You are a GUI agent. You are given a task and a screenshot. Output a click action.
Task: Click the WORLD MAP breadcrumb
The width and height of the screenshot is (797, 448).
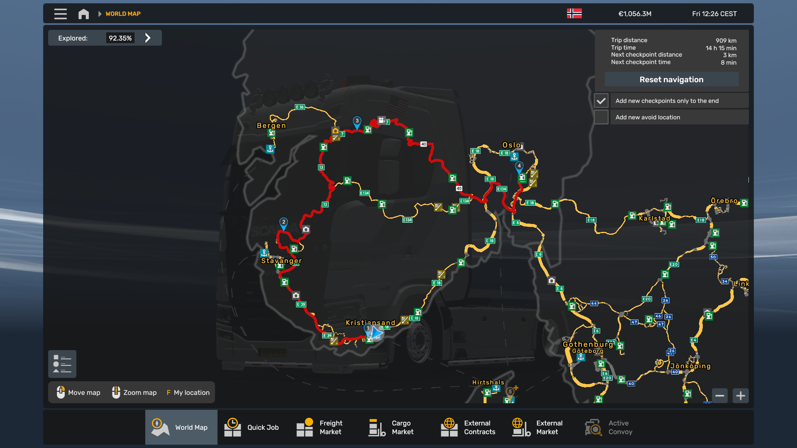click(x=123, y=14)
